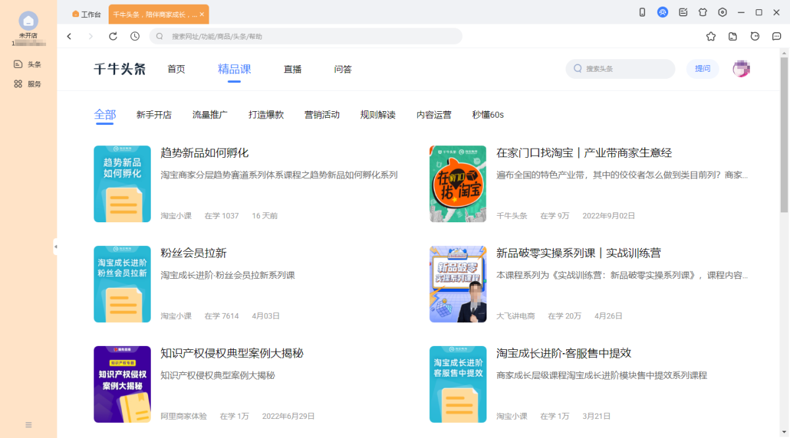
Task: Click the hamburger menu at sidebar bottom
Action: [28, 425]
